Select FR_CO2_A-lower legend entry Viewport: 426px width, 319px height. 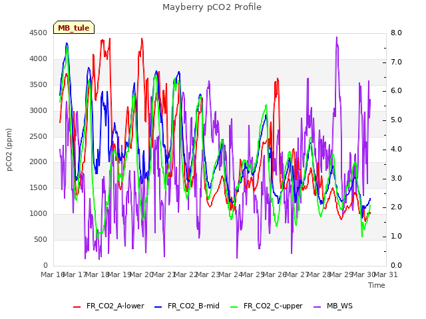pos(108,306)
